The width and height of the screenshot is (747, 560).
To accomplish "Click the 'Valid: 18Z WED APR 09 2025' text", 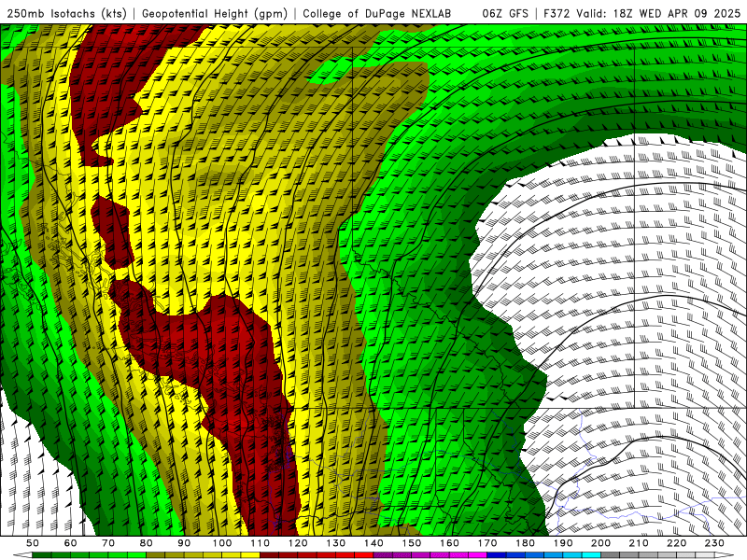I will (x=658, y=13).
